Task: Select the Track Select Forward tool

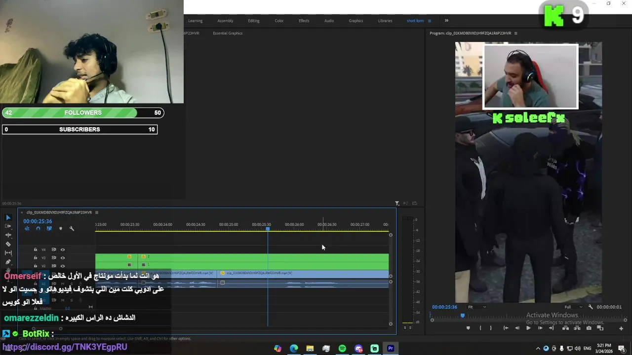Action: pos(8,226)
